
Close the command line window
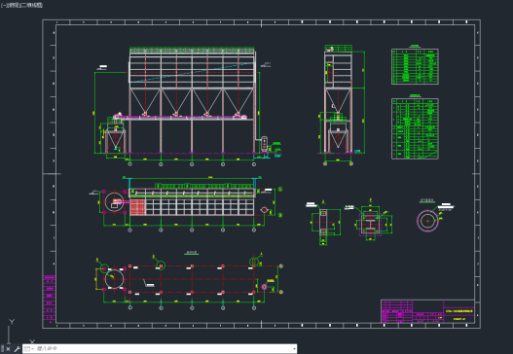pyautogui.click(x=9, y=349)
